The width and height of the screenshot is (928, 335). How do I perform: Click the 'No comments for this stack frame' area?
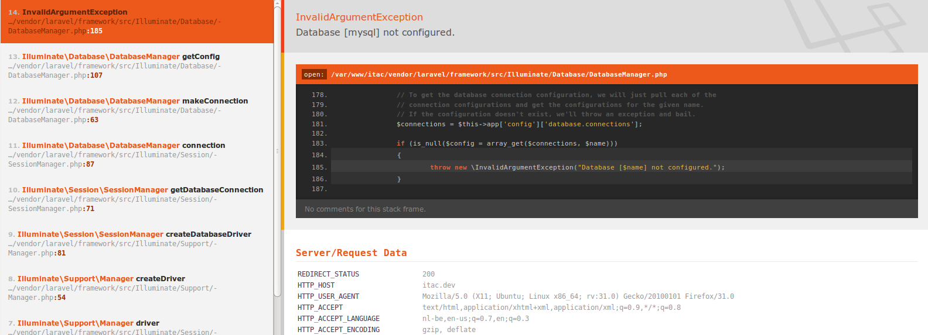point(606,209)
